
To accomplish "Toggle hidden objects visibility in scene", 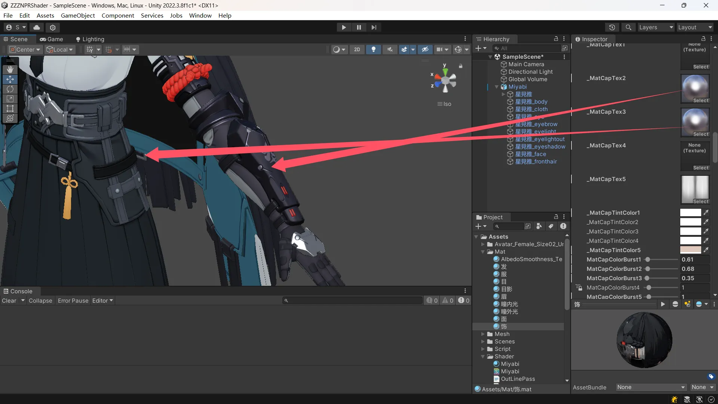I will pyautogui.click(x=425, y=49).
